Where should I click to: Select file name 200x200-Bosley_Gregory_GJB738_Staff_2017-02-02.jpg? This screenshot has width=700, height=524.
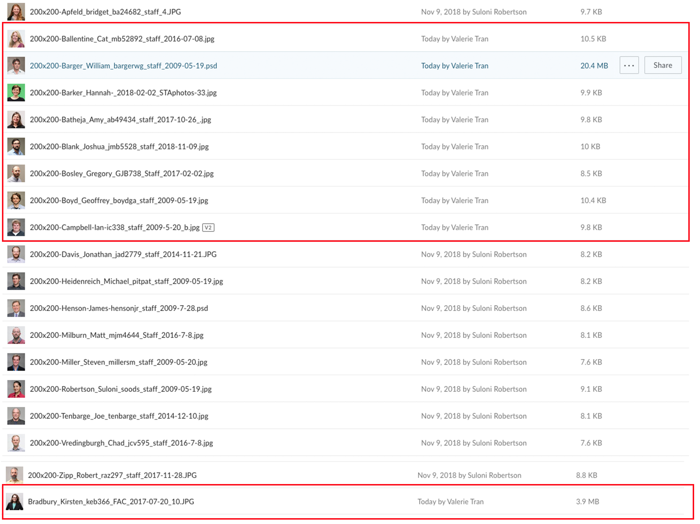(x=122, y=174)
